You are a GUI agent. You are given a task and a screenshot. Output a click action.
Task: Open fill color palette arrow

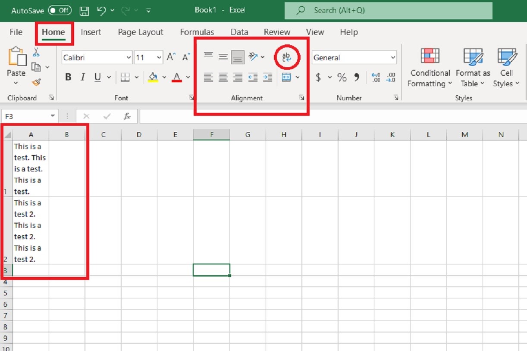[x=164, y=78]
